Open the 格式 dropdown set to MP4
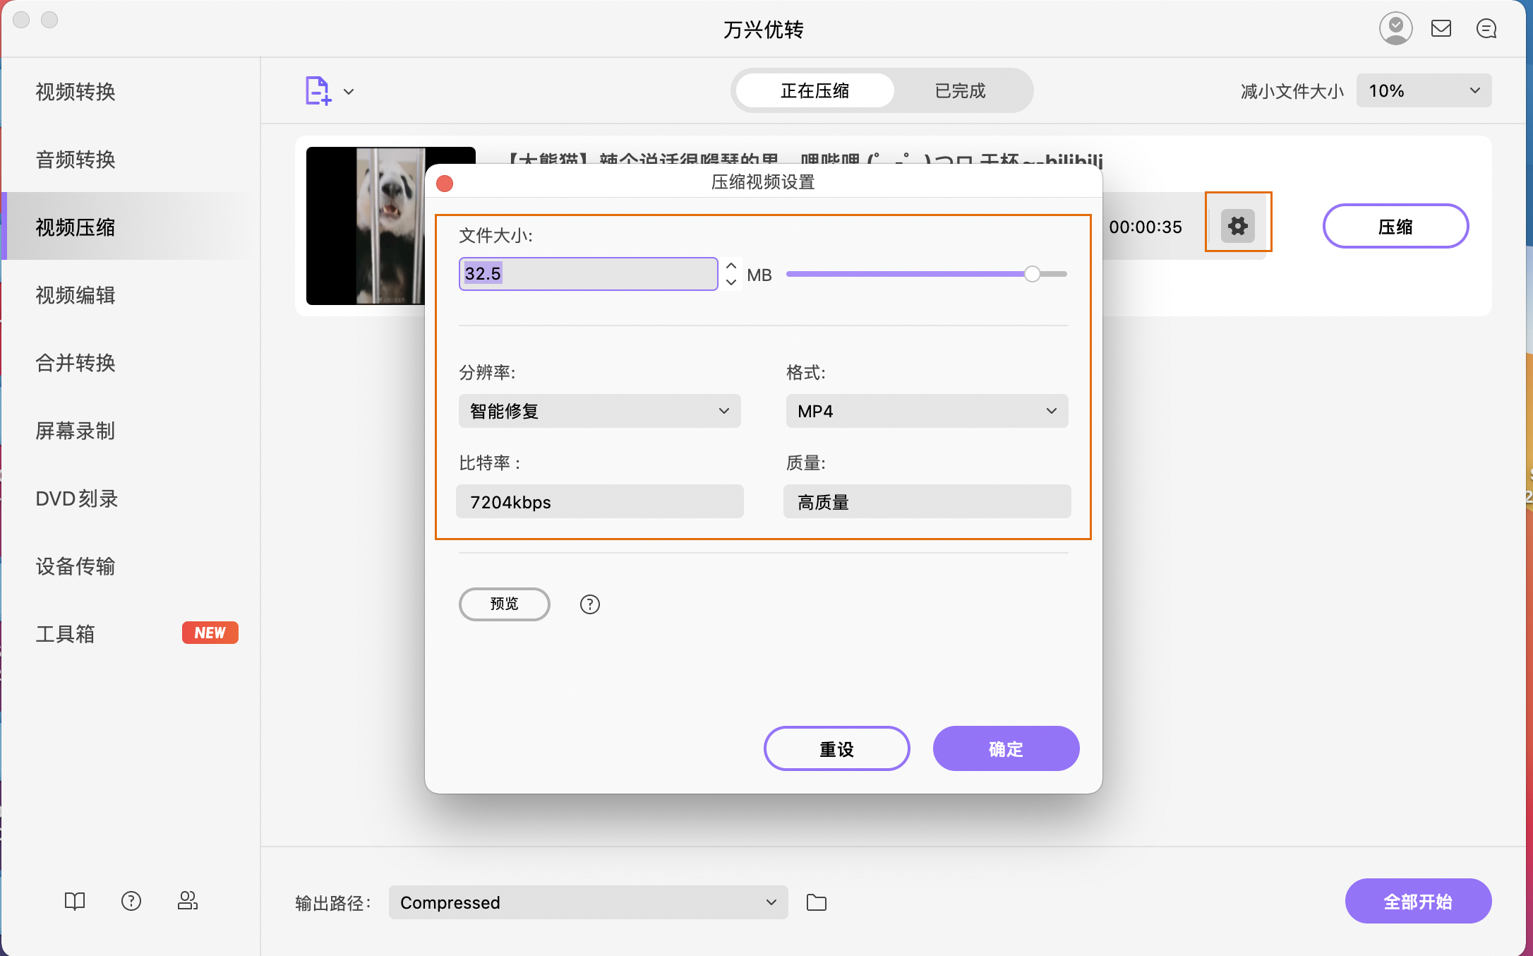 point(926,410)
